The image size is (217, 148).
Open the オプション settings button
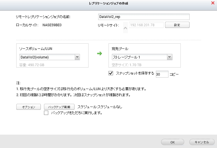29,107
